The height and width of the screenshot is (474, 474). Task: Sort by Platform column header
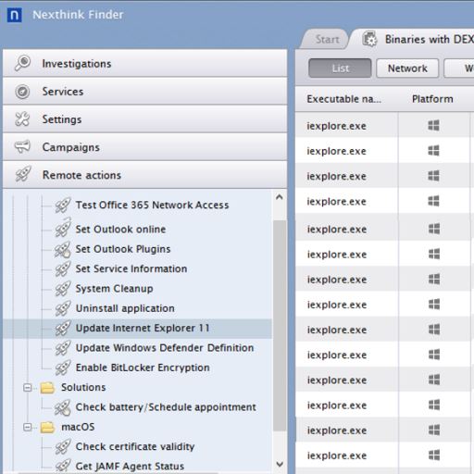click(x=432, y=99)
